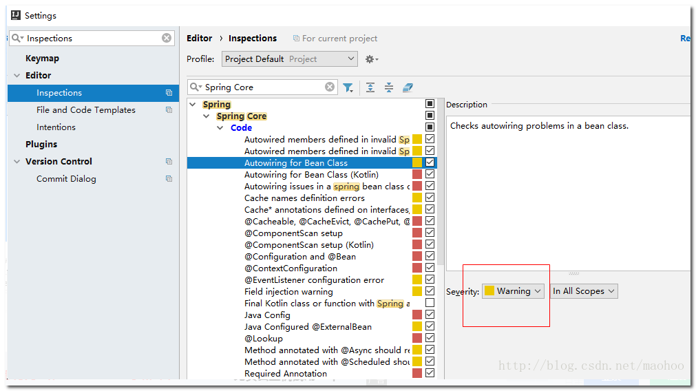Click the red severity swatch for @ComponentScan setup
This screenshot has height=391, width=696.
pos(417,233)
